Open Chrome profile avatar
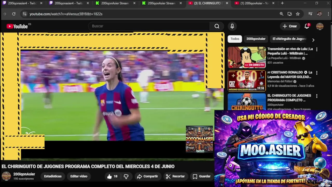 320,14
